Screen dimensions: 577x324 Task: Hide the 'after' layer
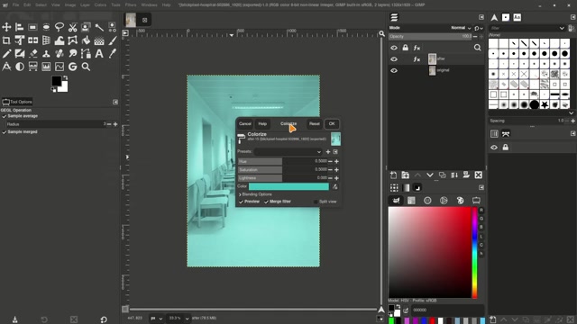[394, 59]
